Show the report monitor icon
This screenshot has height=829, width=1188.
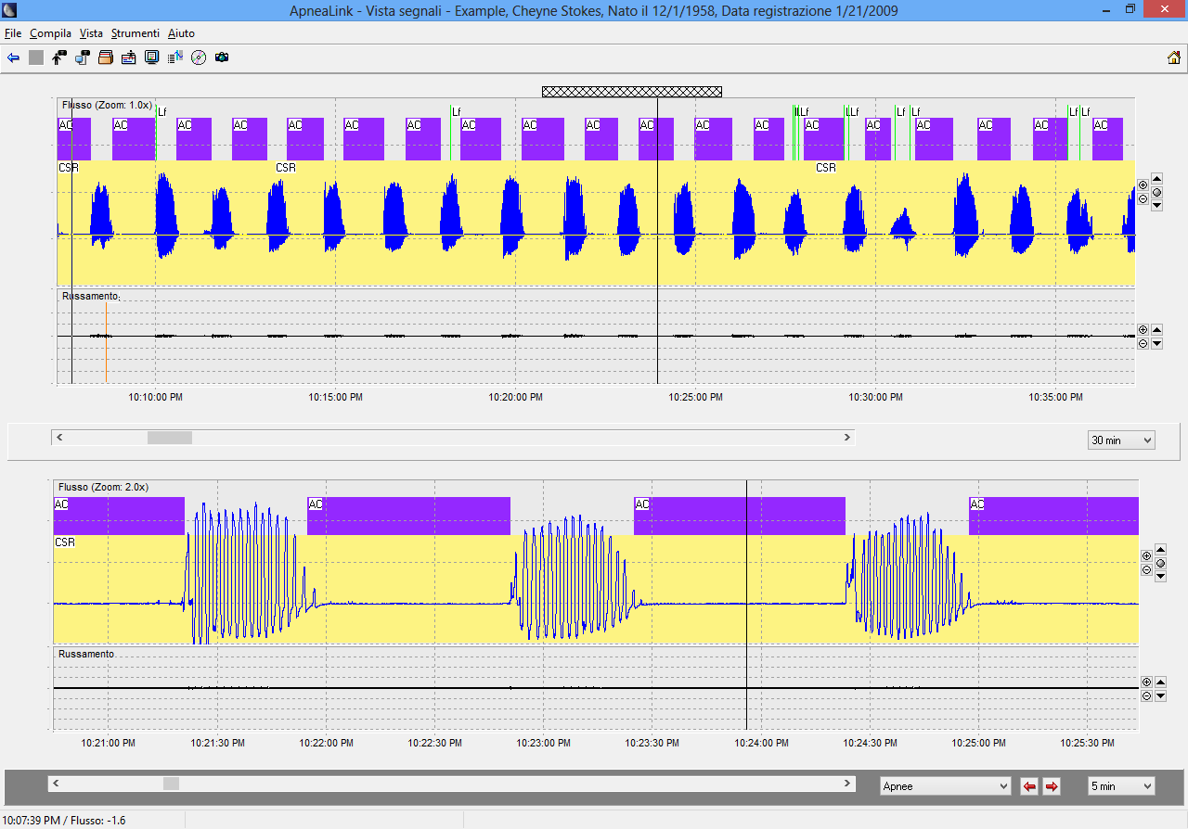[x=152, y=57]
